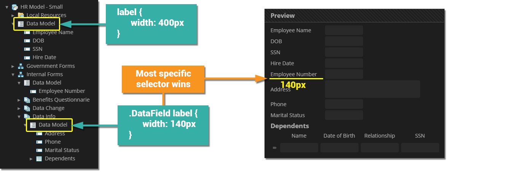Click the HR Model - Small project icon
Screen dimensions: 529x174
tap(15, 7)
